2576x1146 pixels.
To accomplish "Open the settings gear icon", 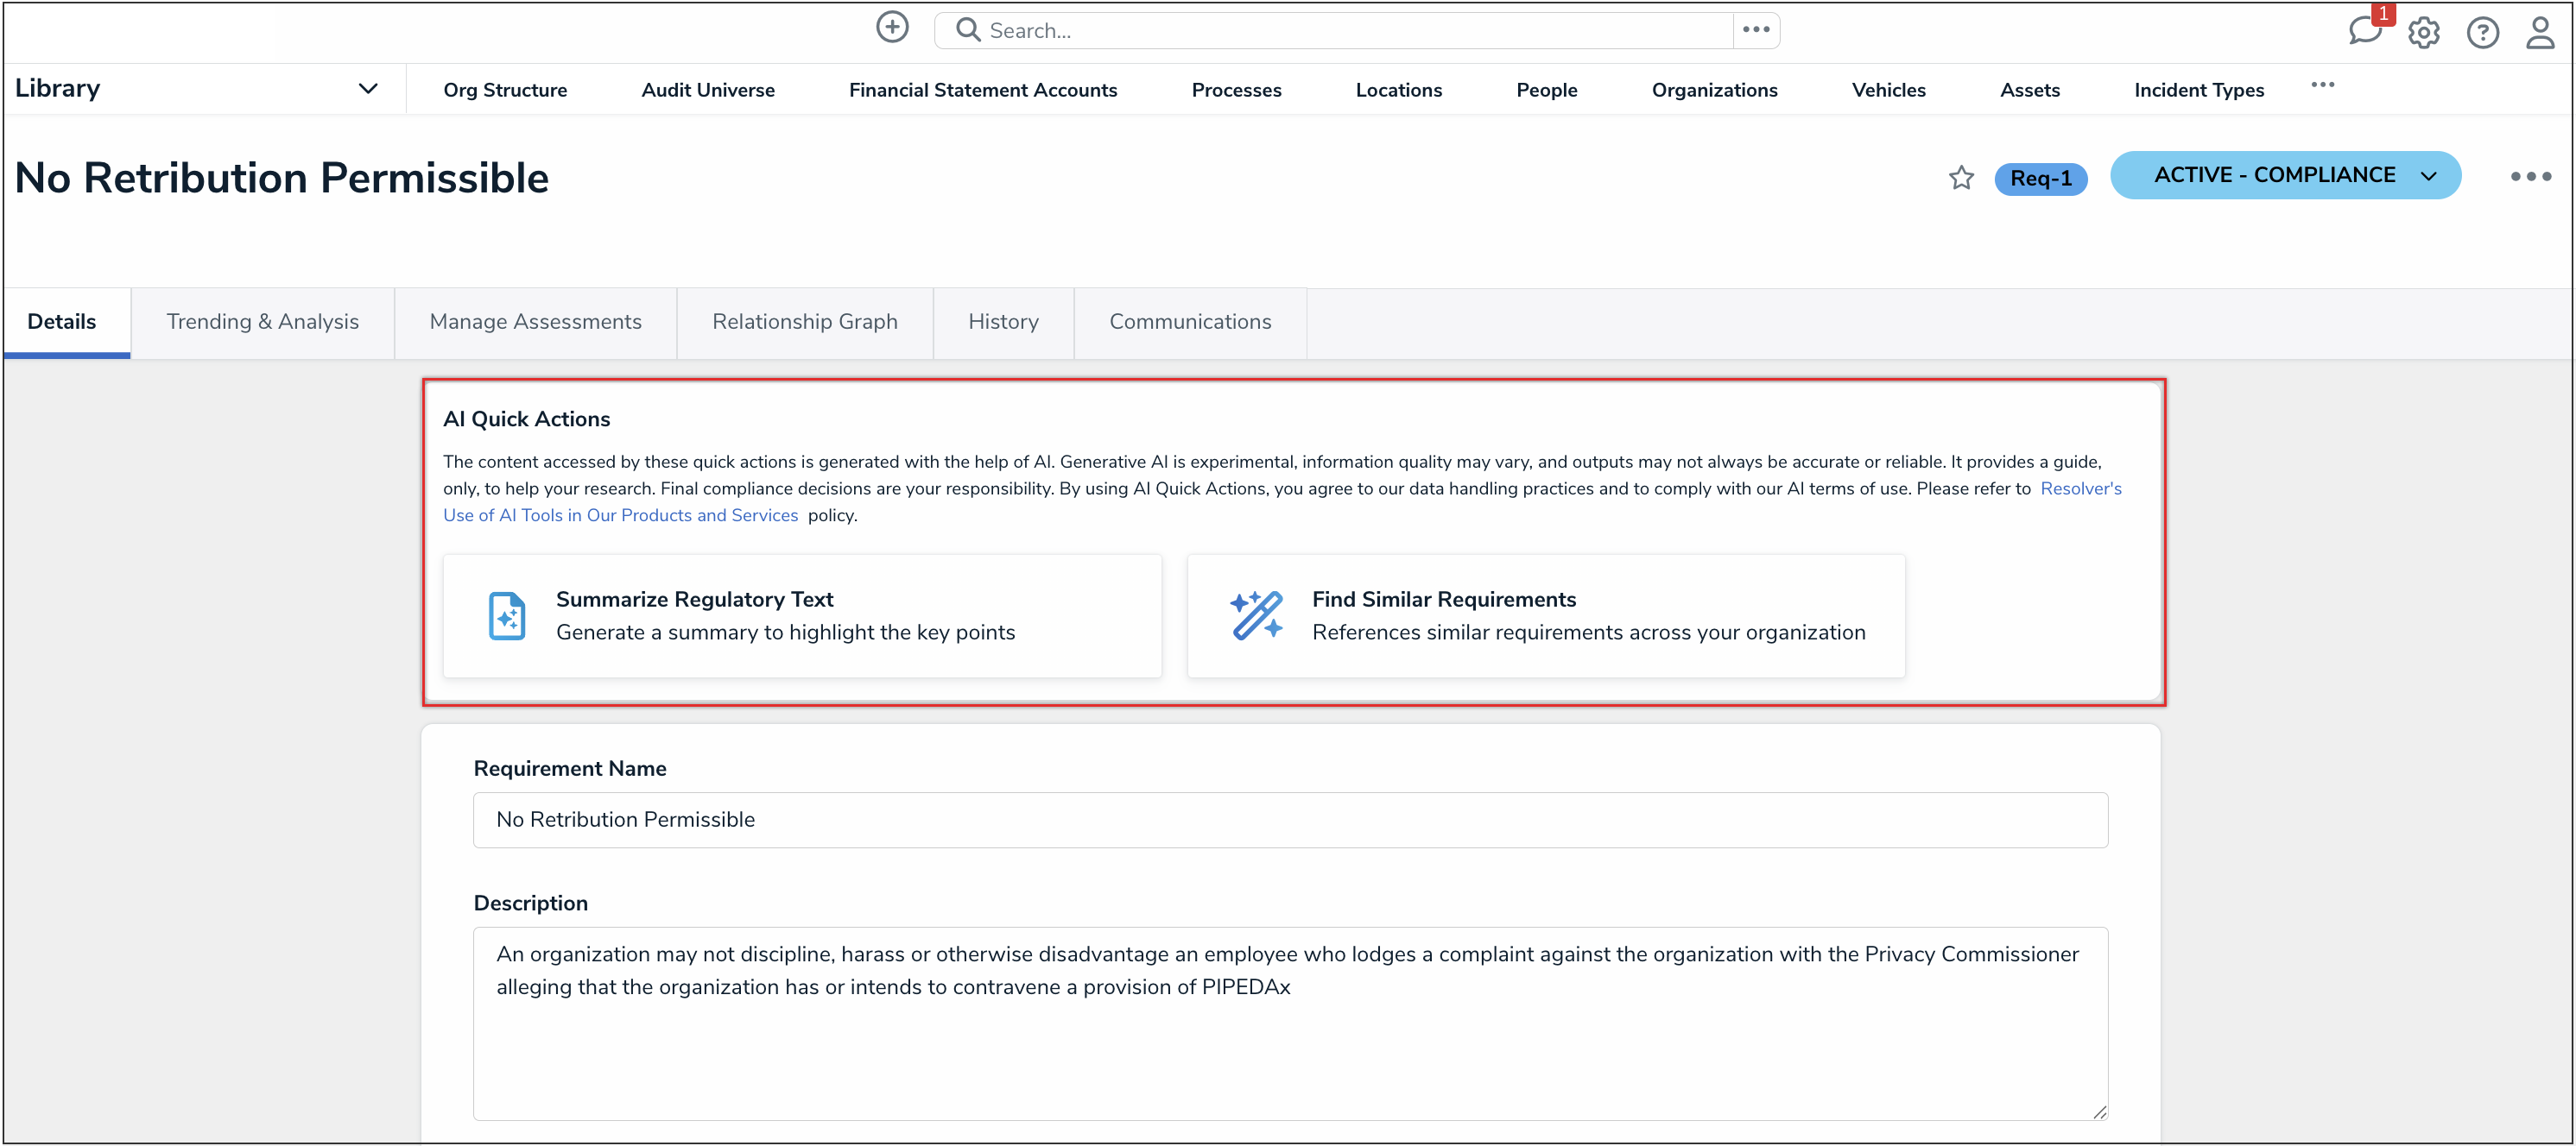I will tap(2424, 33).
